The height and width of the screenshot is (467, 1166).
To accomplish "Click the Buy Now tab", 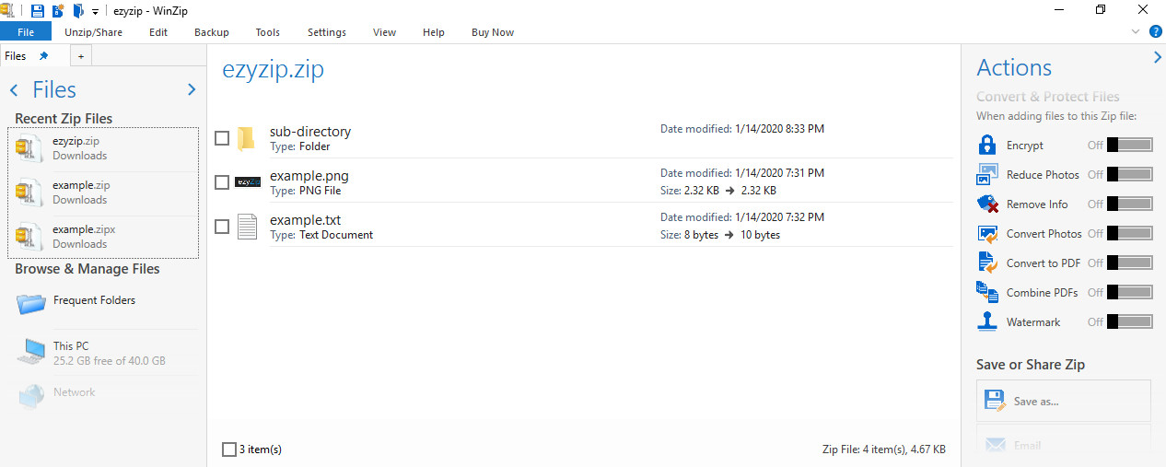I will click(x=493, y=32).
